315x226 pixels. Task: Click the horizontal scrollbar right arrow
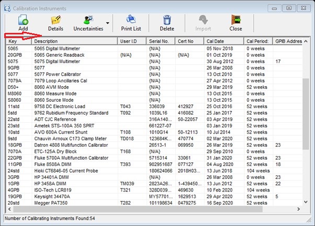[x=299, y=210]
